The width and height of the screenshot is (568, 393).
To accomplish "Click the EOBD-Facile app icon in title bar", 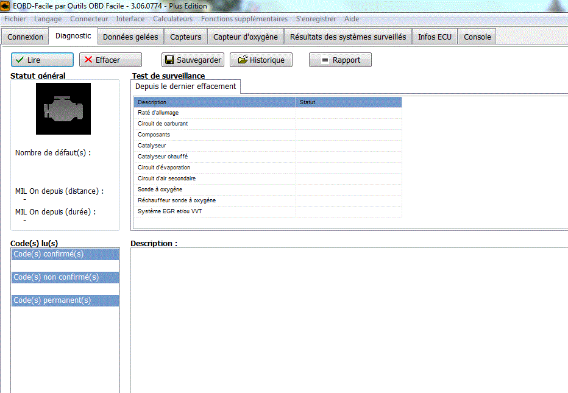I will coord(5,6).
